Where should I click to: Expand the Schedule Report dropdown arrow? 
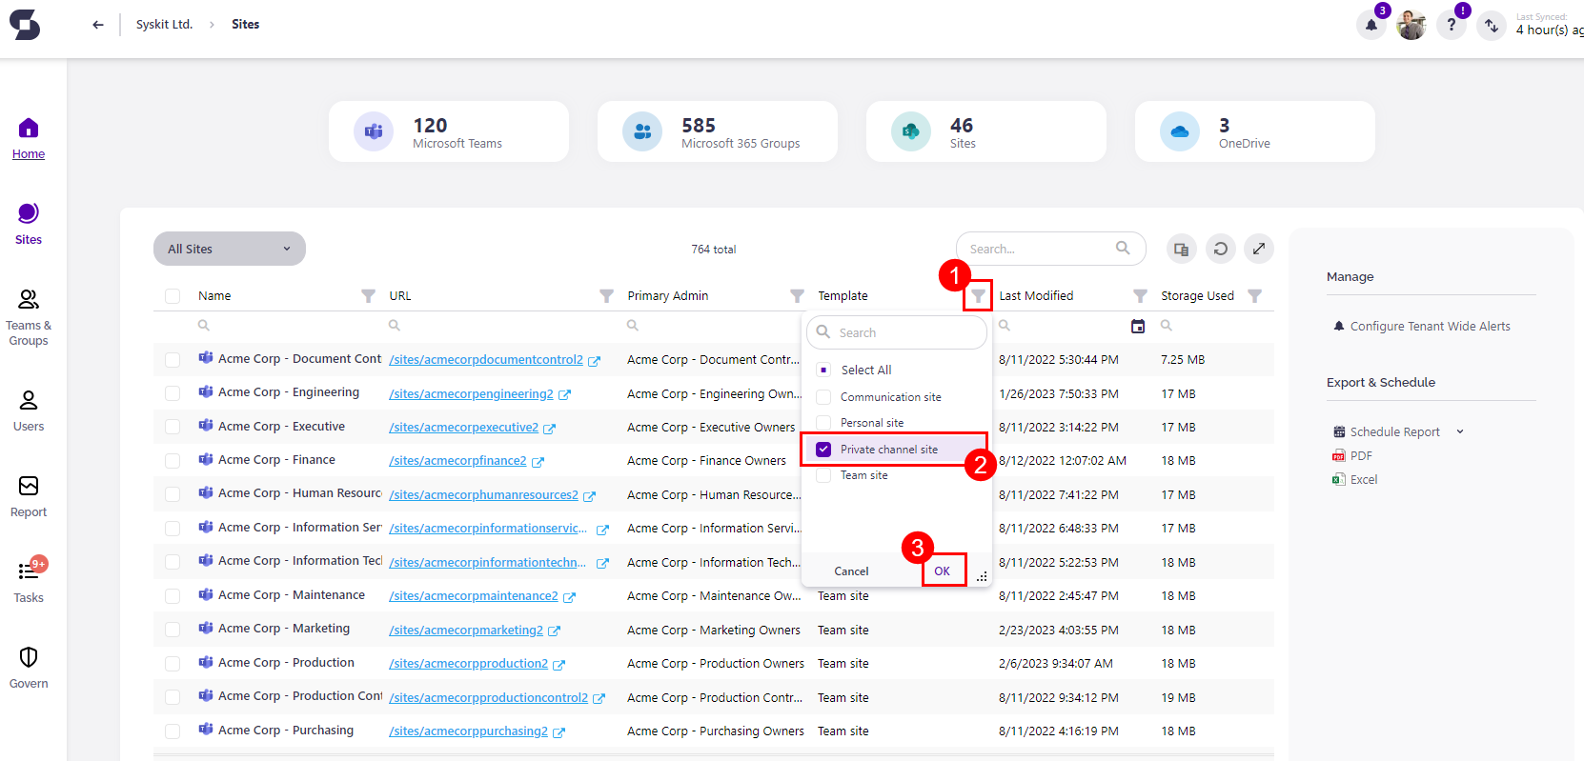1459,432
